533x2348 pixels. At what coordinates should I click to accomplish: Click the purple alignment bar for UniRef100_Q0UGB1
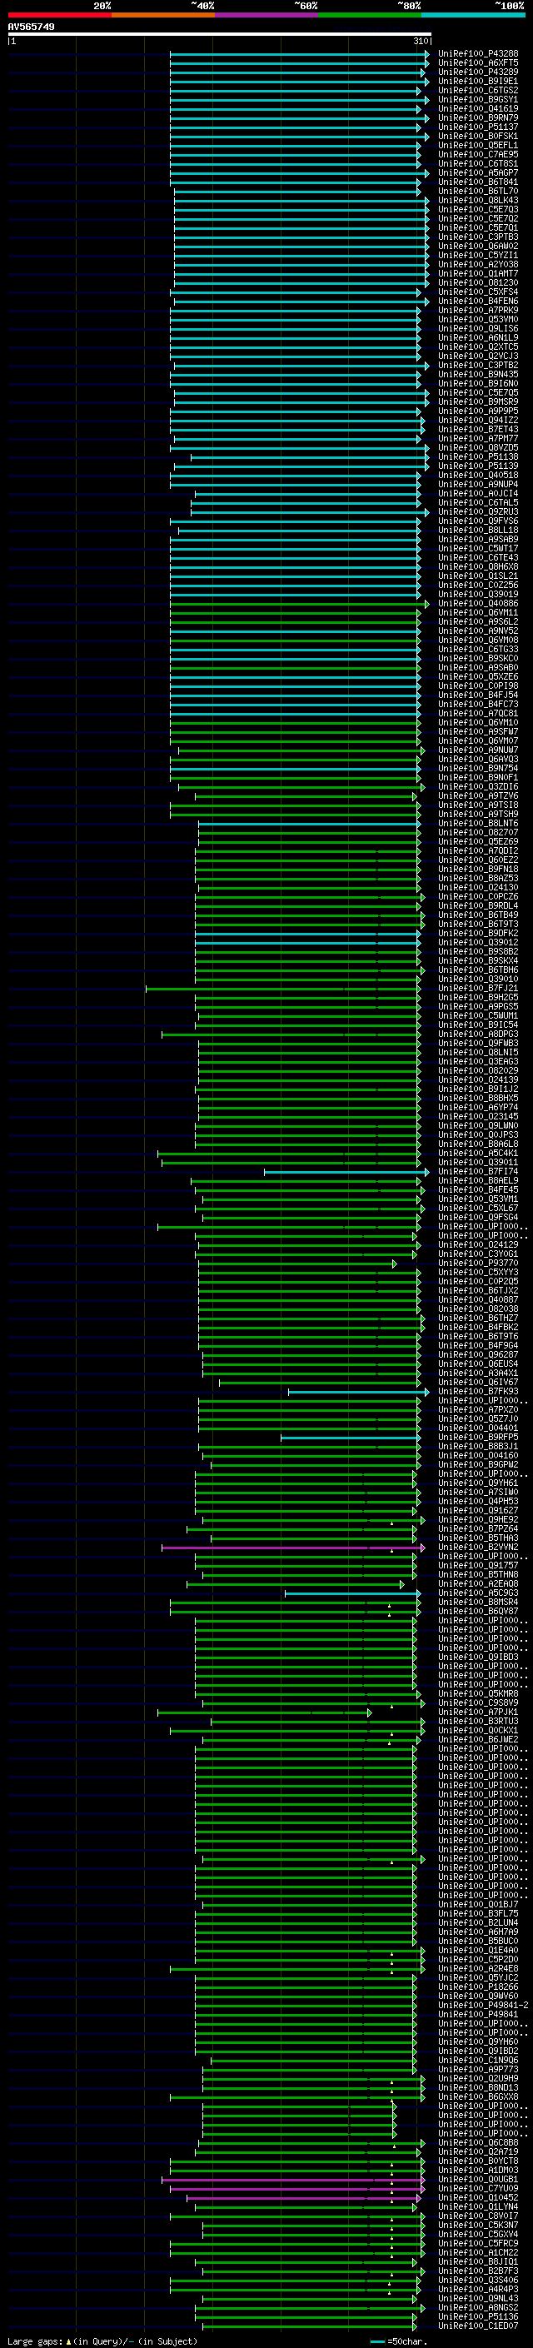coord(292,2180)
